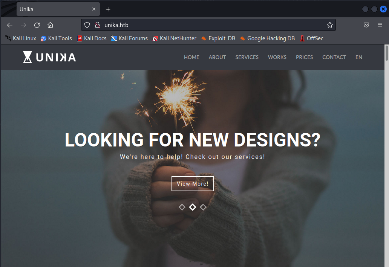
Task: Go to the WORKS section
Action: 277,57
